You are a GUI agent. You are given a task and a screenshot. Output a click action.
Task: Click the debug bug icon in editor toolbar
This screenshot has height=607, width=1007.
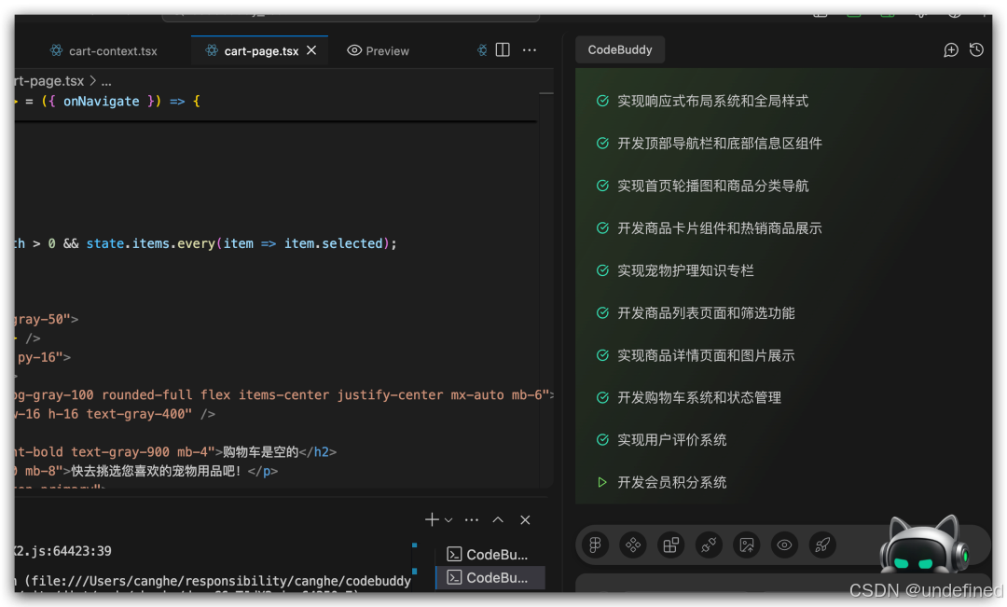(x=482, y=50)
